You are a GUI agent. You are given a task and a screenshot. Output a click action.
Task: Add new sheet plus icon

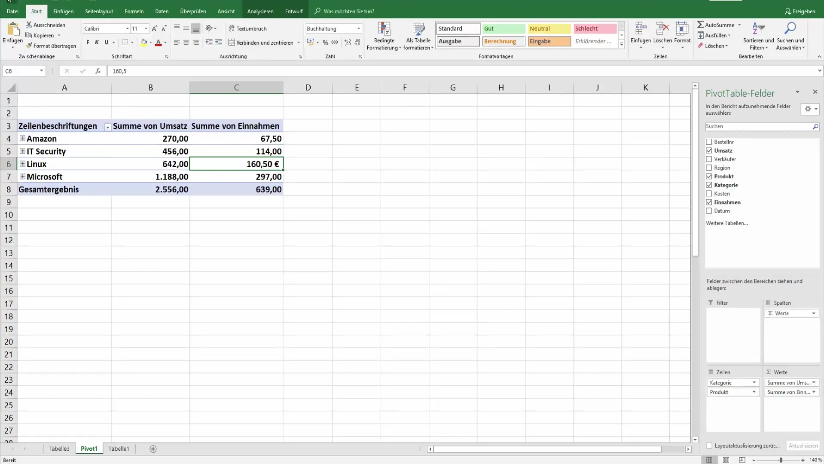(153, 449)
